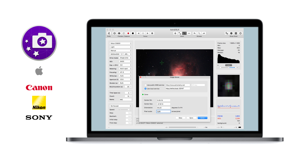Click the third Show Panel list icon
The image size is (287, 162).
tap(236, 33)
